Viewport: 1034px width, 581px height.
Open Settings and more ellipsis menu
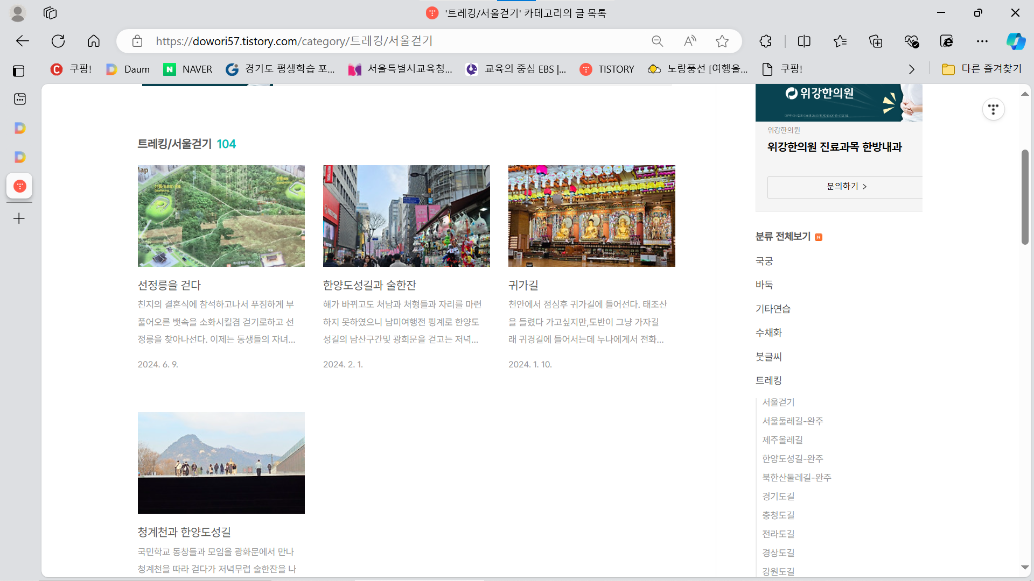[x=982, y=41]
